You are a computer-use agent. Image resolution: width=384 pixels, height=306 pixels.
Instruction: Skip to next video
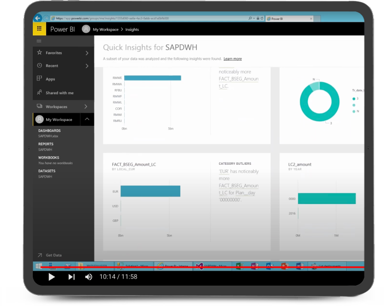click(71, 277)
